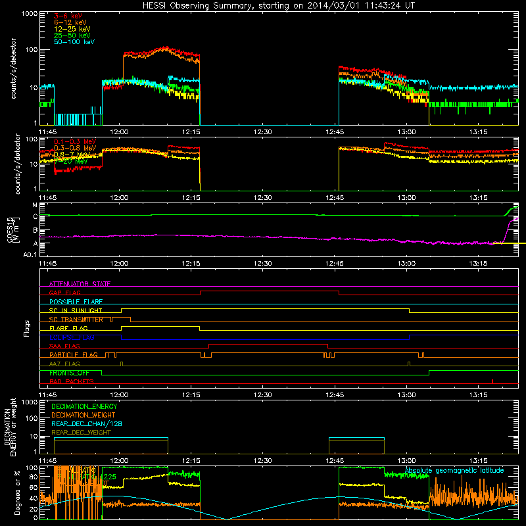This screenshot has height=526, width=526.
Task: Click the 13:00 time tick under decimation panel
Action: tap(406, 461)
